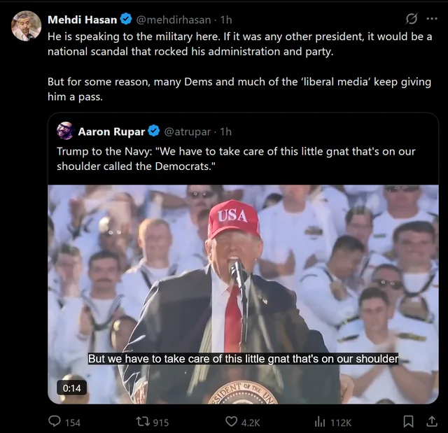Open view analytics showing 112K
This screenshot has height=433, width=448.
tap(321, 422)
